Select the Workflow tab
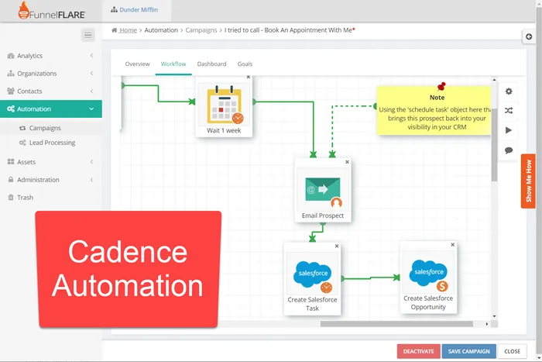 tap(173, 64)
